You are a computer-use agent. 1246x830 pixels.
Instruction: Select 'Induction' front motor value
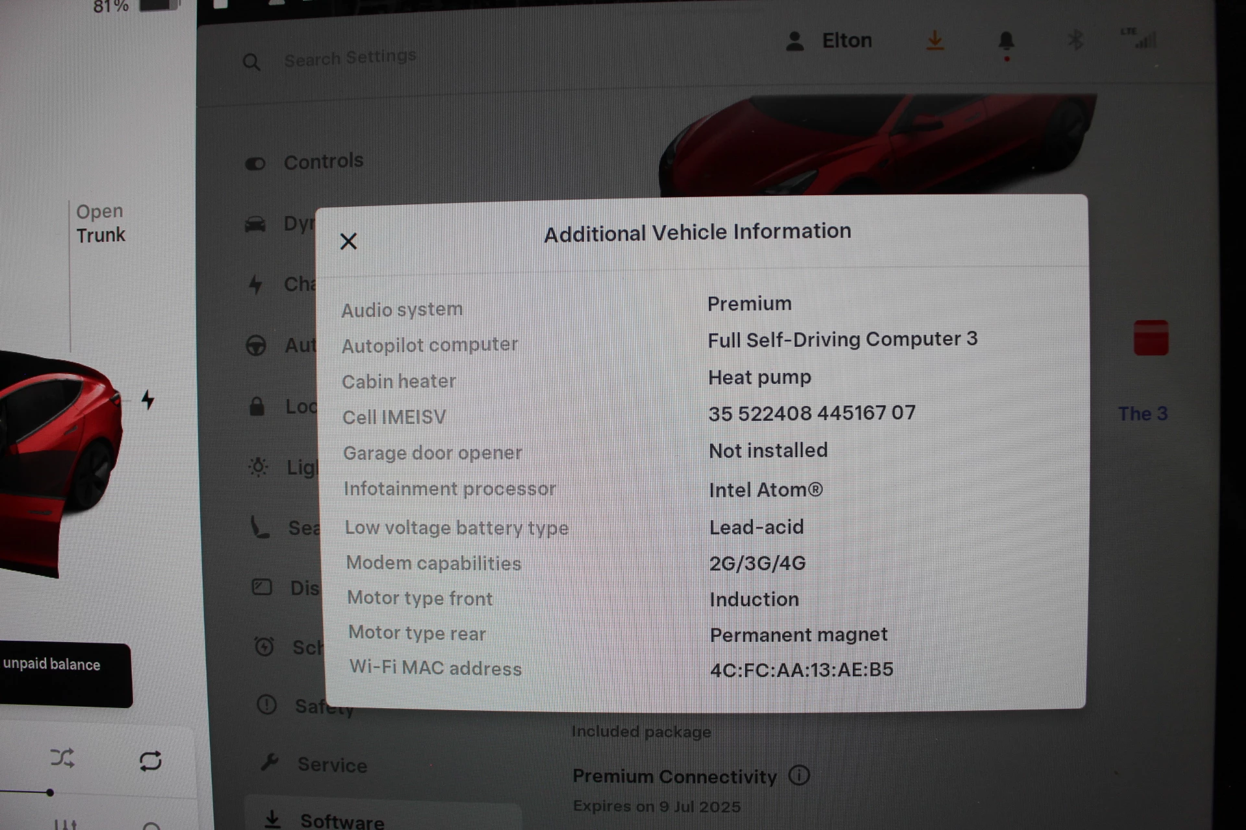pos(754,599)
